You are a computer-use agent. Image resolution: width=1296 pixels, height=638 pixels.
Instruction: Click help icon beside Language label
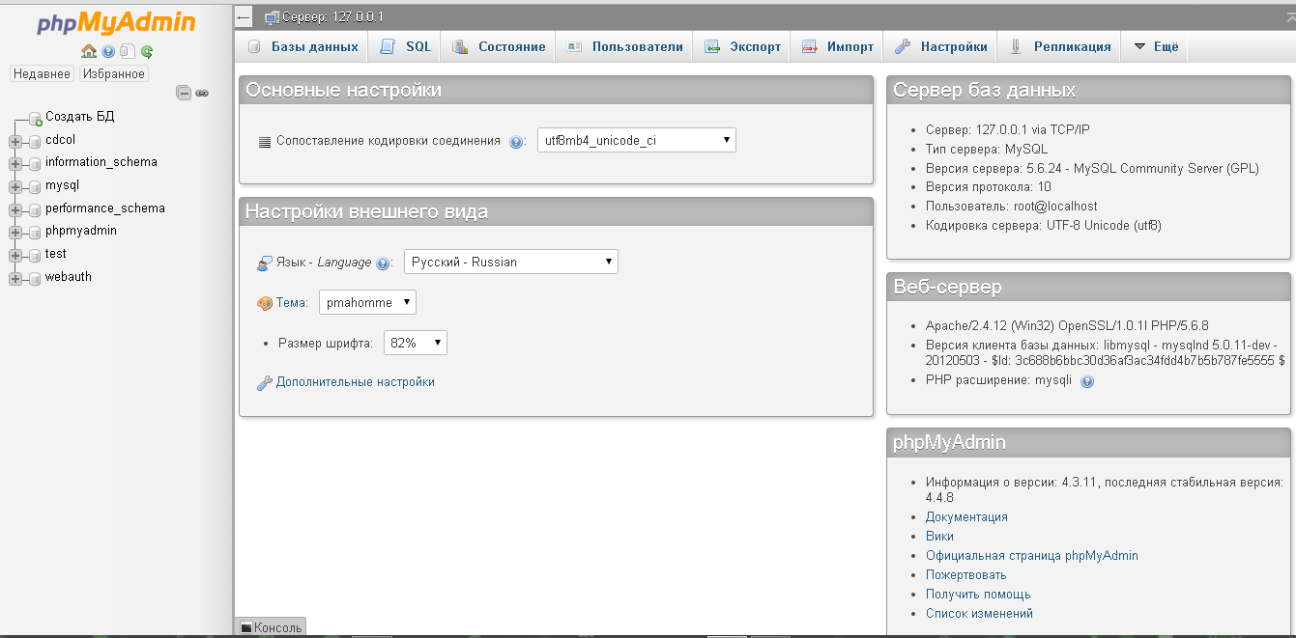click(383, 264)
